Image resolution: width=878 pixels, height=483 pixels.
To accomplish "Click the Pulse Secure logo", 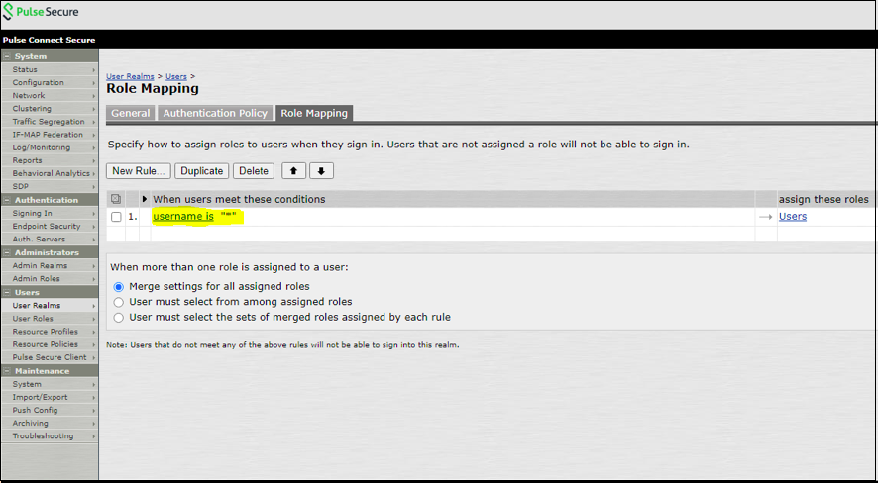I will click(42, 13).
